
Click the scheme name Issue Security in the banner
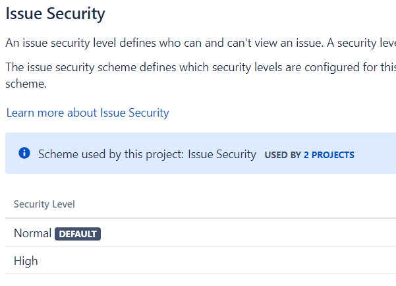coord(222,154)
